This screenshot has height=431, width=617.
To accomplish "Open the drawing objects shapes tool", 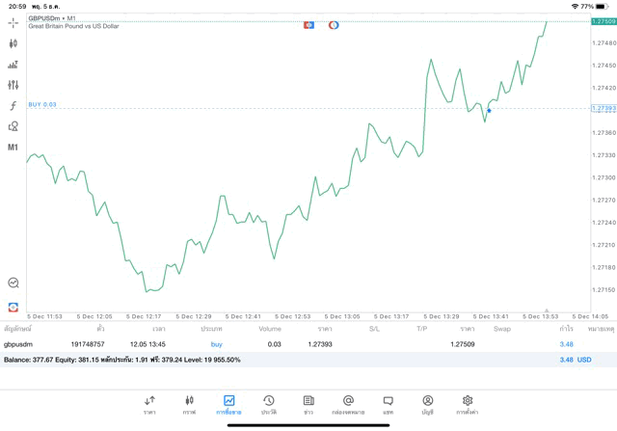I will pos(13,126).
